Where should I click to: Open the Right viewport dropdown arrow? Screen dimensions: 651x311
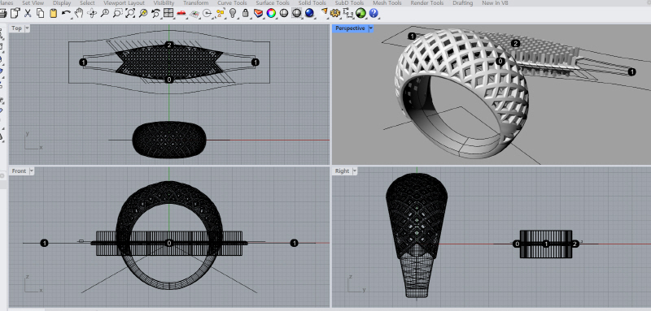(x=355, y=171)
